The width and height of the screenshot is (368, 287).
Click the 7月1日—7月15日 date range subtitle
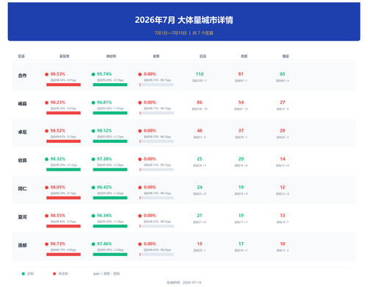(x=171, y=33)
